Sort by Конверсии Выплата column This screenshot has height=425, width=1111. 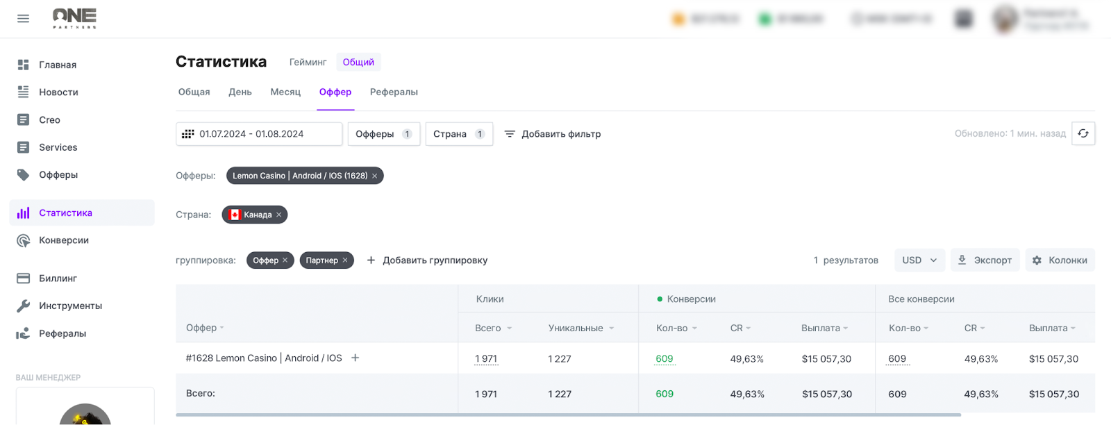coord(825,328)
